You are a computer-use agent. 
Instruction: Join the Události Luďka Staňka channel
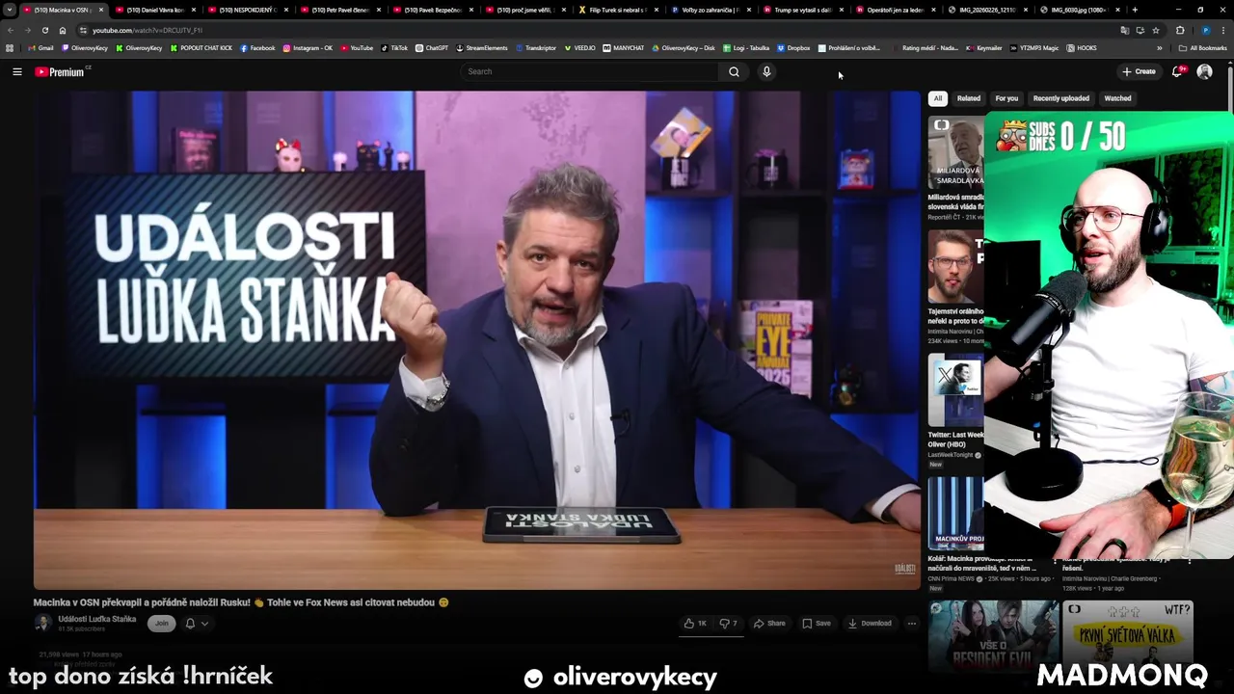pos(161,624)
